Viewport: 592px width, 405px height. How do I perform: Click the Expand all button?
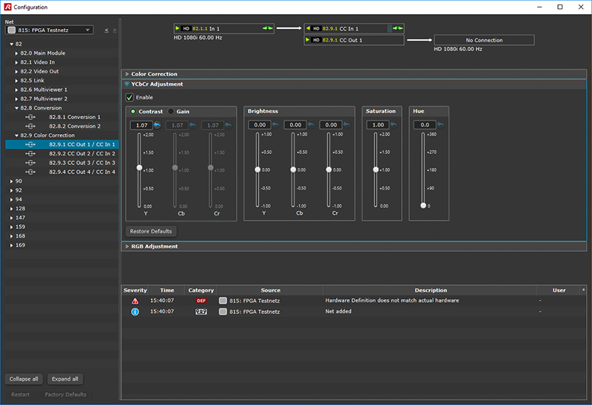(65, 379)
